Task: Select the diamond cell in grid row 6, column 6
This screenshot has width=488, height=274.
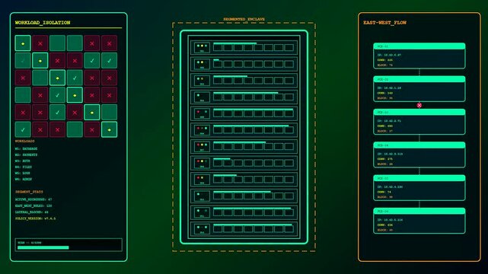Action: pos(109,129)
